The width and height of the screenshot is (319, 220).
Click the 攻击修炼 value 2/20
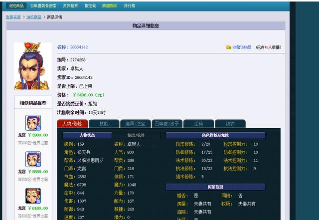coord(206,144)
